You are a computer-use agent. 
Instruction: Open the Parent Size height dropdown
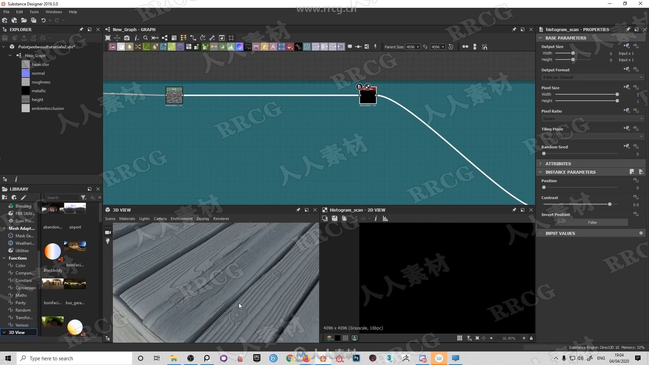tap(438, 47)
